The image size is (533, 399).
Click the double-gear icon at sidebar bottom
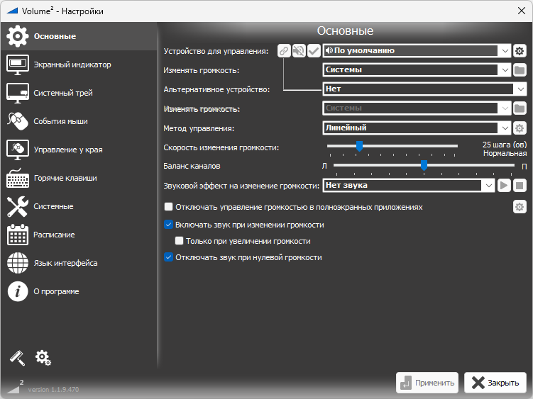point(43,358)
